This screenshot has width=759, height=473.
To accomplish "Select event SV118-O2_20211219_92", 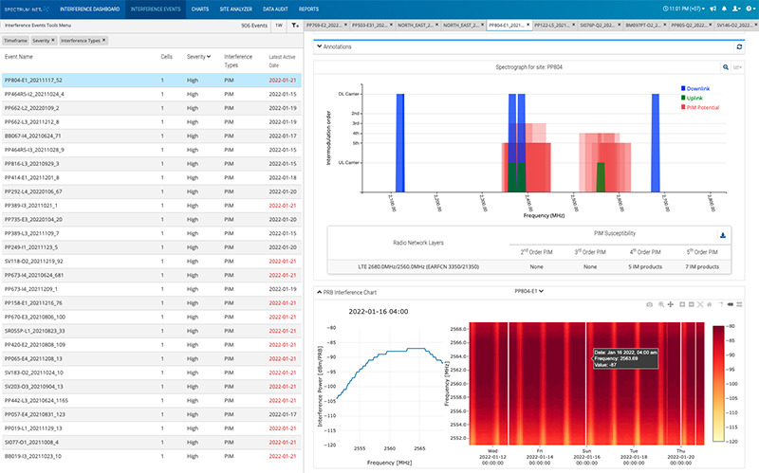I will coord(152,262).
